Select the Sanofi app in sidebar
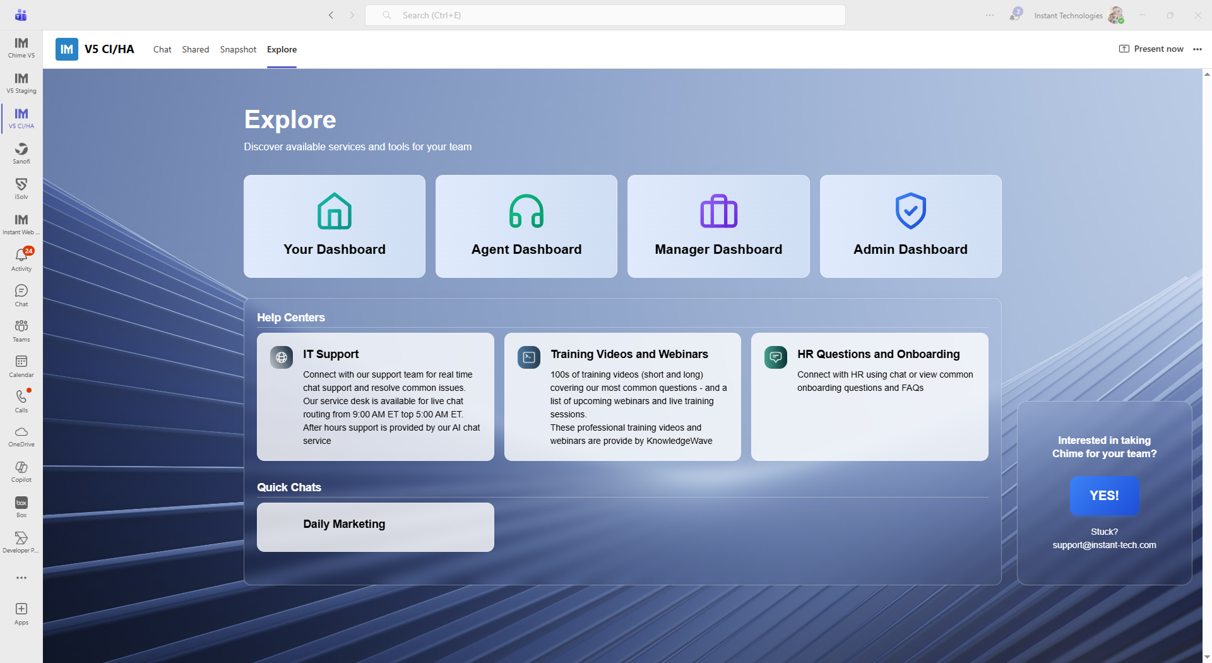This screenshot has height=663, width=1212. (21, 153)
